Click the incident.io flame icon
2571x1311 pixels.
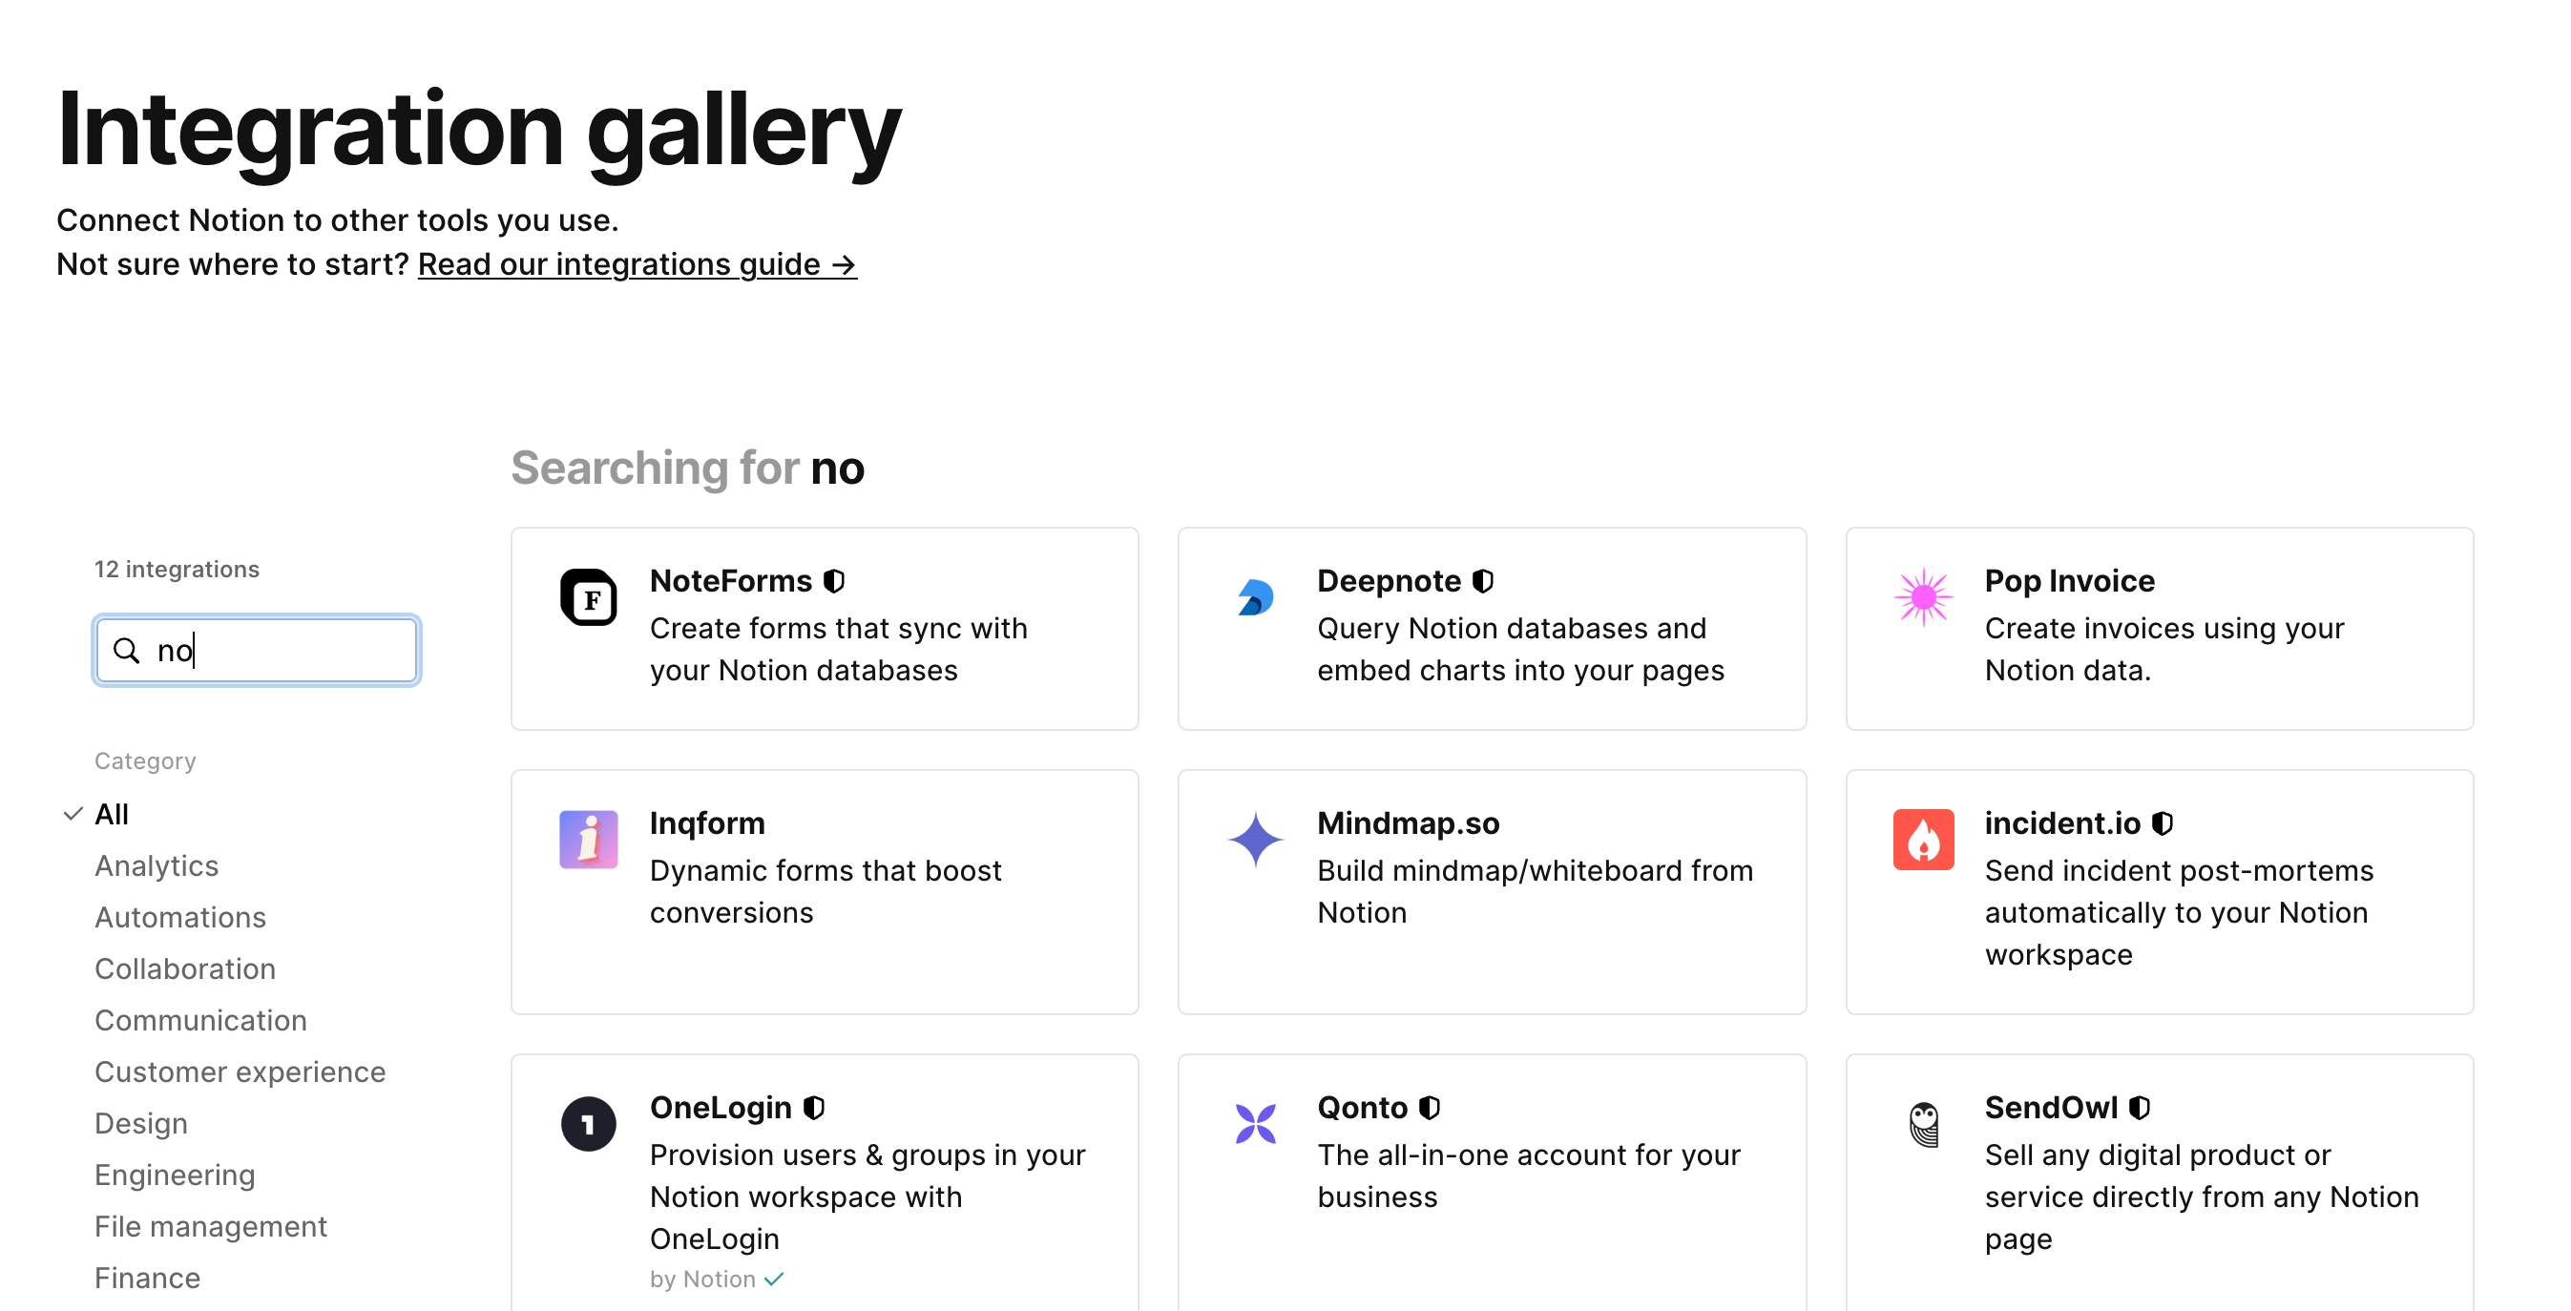coord(1923,840)
